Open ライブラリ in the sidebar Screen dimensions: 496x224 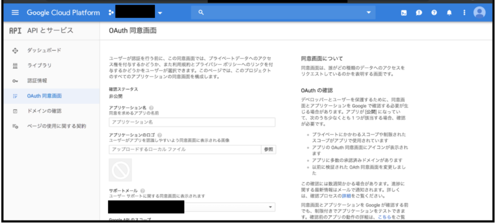coord(39,65)
